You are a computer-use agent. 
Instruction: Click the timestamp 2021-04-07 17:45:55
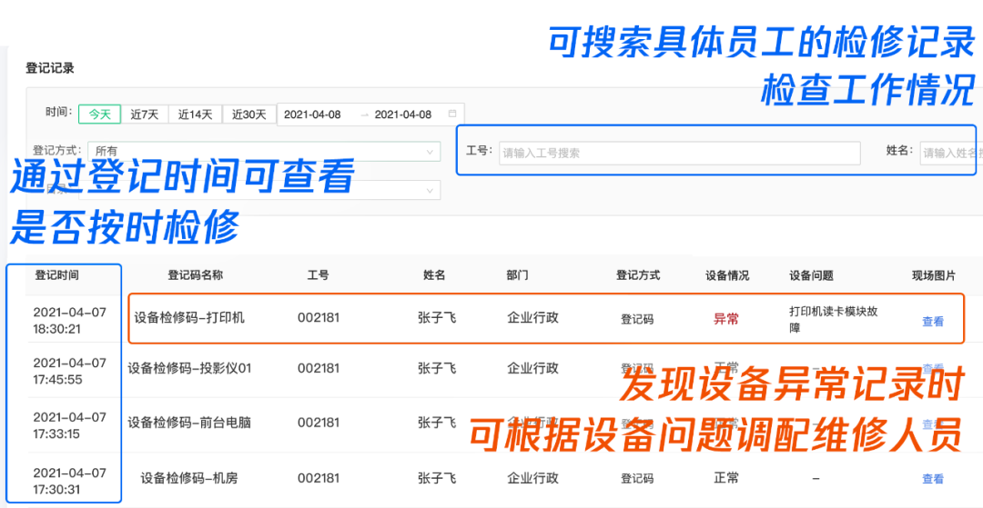(x=69, y=371)
